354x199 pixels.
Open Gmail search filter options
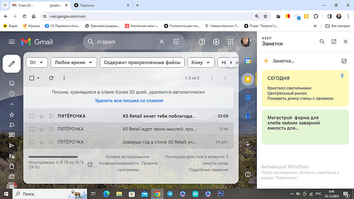(x=176, y=42)
